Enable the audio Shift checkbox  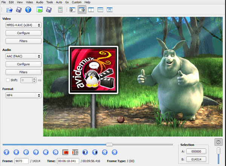[8, 80]
